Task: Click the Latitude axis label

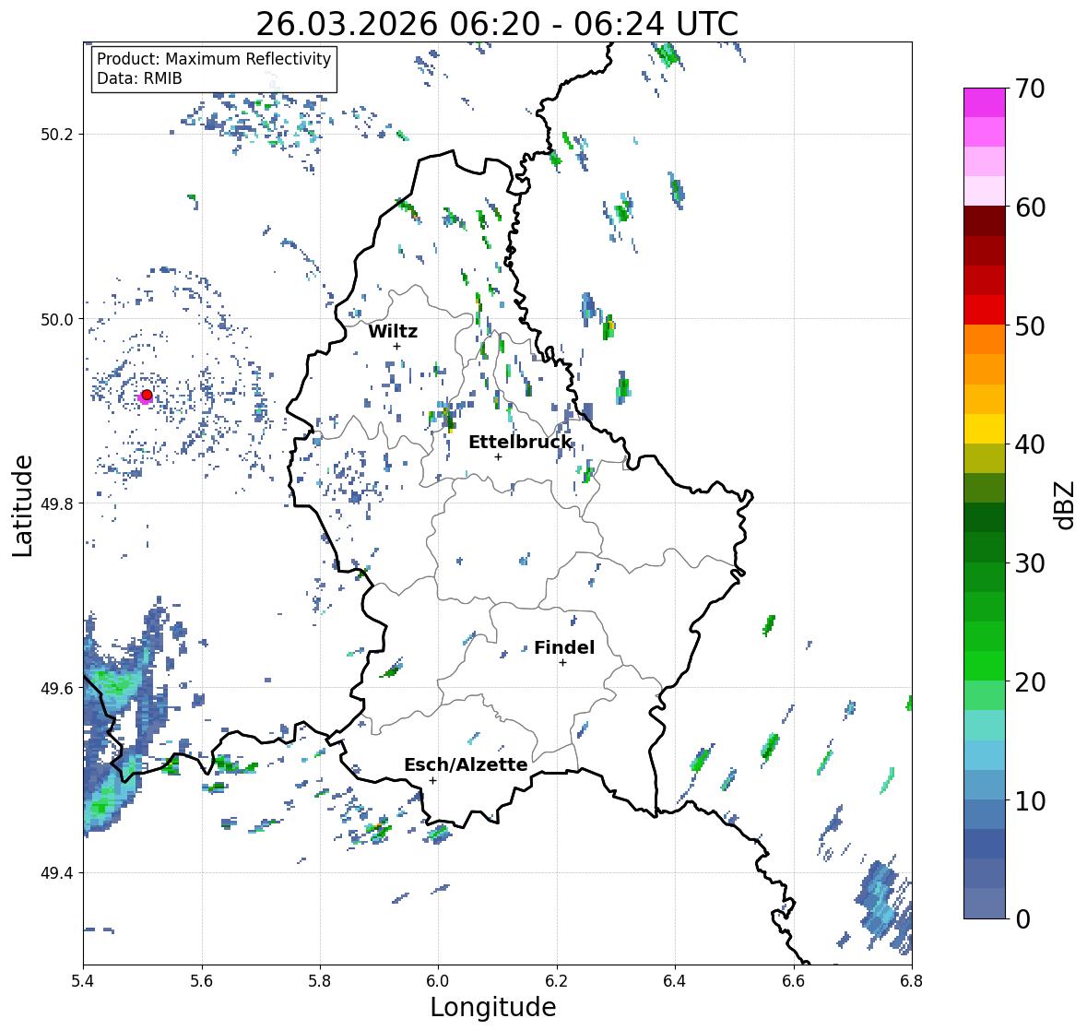Action: pyautogui.click(x=22, y=505)
